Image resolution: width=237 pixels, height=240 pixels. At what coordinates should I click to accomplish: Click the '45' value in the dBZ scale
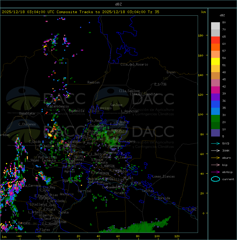(x=224, y=80)
